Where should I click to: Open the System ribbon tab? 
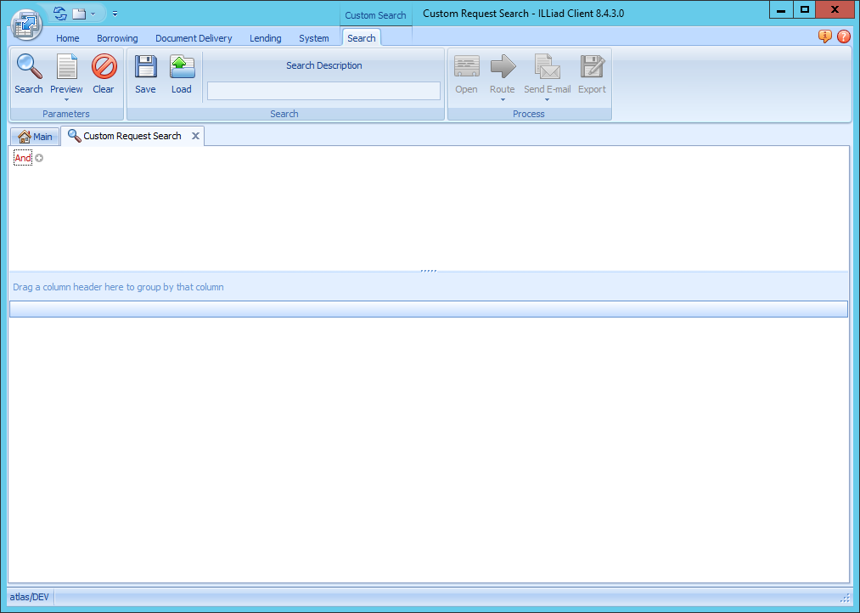tap(314, 38)
